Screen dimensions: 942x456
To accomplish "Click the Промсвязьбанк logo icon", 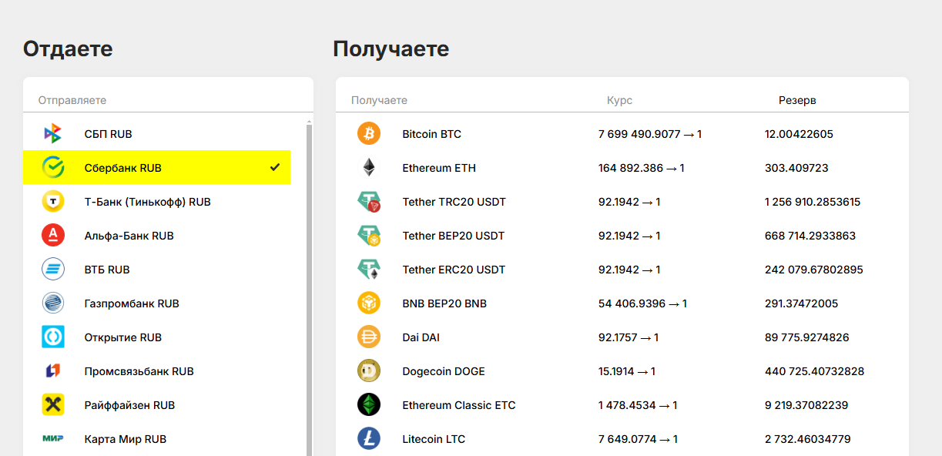I will [x=53, y=371].
